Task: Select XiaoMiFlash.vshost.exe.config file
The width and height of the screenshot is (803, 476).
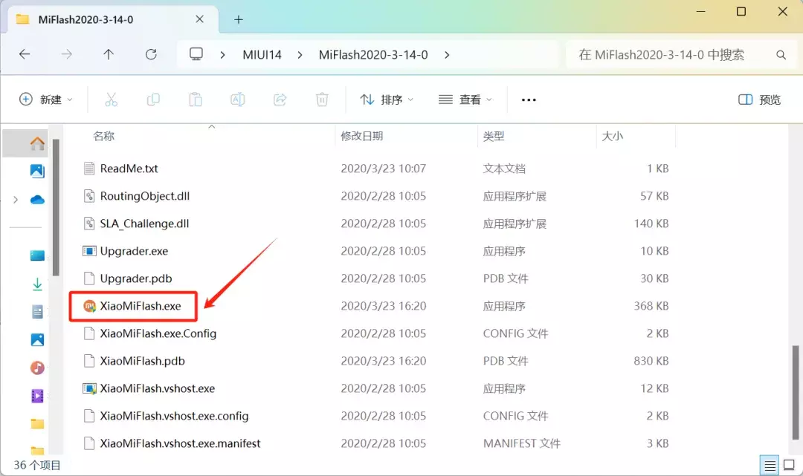Action: 174,416
